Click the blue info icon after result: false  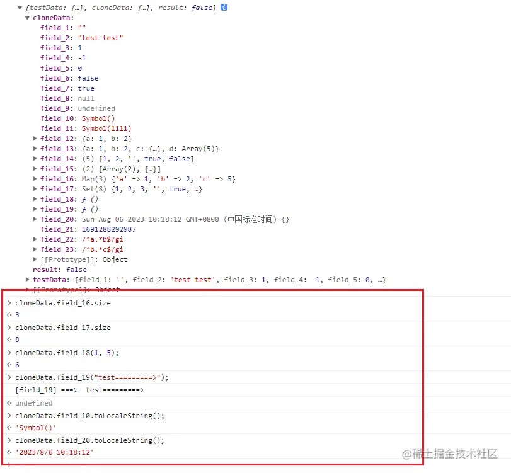[224, 7]
